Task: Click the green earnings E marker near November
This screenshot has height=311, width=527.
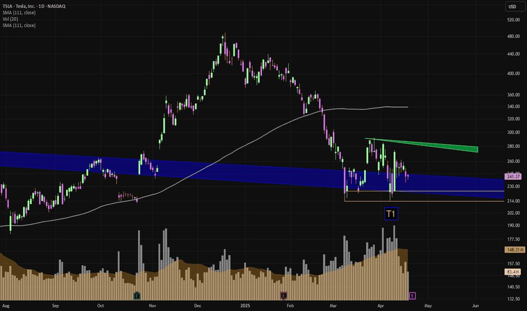Action: [137, 296]
